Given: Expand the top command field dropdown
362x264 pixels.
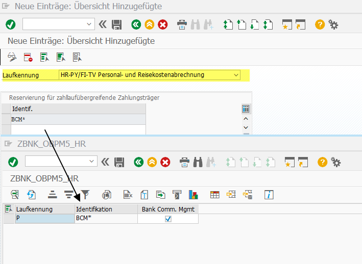Looking at the screenshot, I should coord(89,24).
